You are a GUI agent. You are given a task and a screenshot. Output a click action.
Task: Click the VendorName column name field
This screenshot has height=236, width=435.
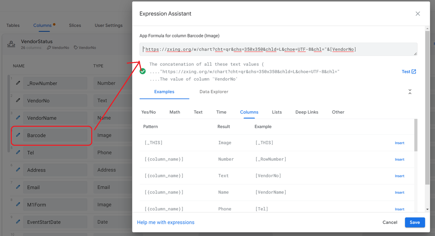pyautogui.click(x=55, y=118)
